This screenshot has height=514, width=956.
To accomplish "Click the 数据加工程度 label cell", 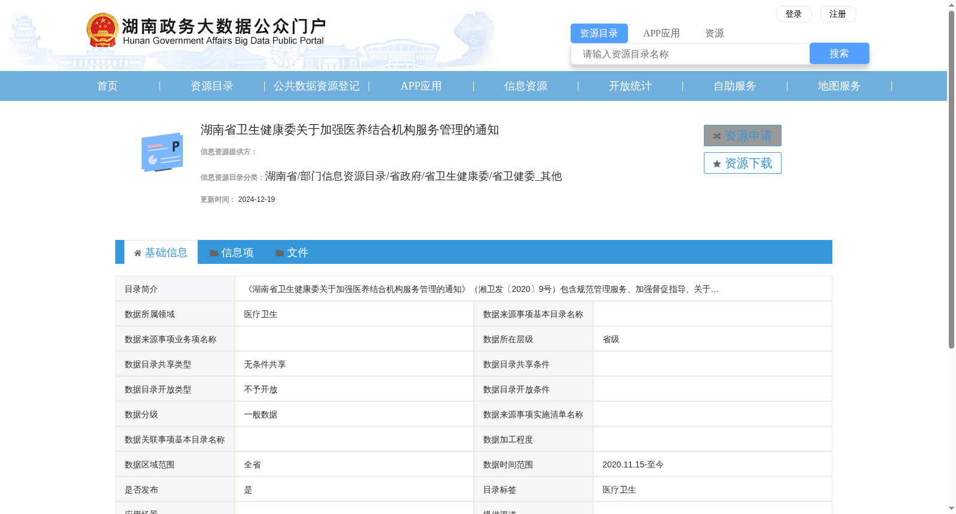I will 534,439.
